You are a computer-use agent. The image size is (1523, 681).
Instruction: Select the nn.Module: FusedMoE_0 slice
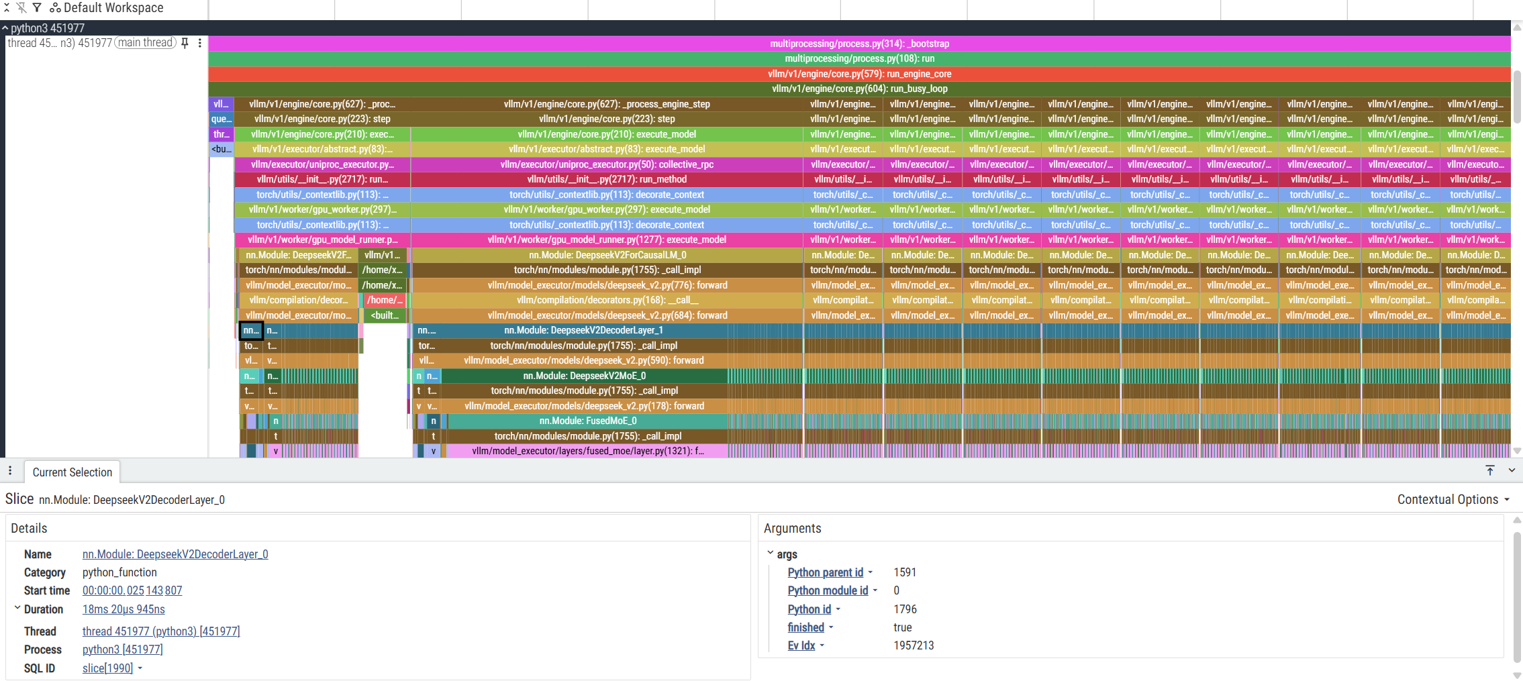coord(587,421)
